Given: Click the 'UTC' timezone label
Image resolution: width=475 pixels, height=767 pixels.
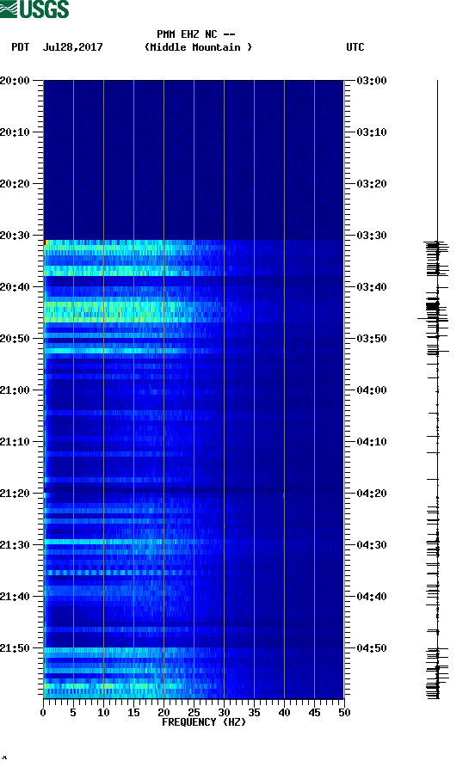Looking at the screenshot, I should point(355,47).
